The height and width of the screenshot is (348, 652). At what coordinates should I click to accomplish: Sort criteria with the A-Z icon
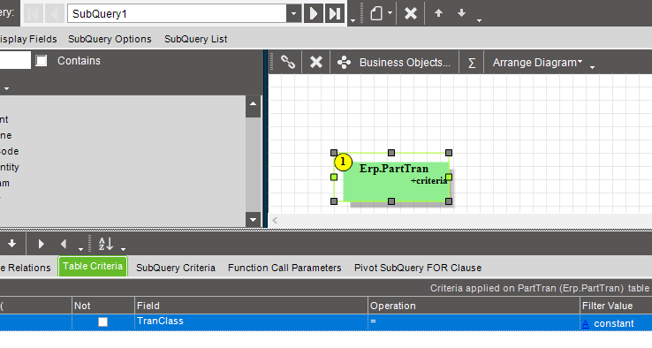click(x=106, y=244)
